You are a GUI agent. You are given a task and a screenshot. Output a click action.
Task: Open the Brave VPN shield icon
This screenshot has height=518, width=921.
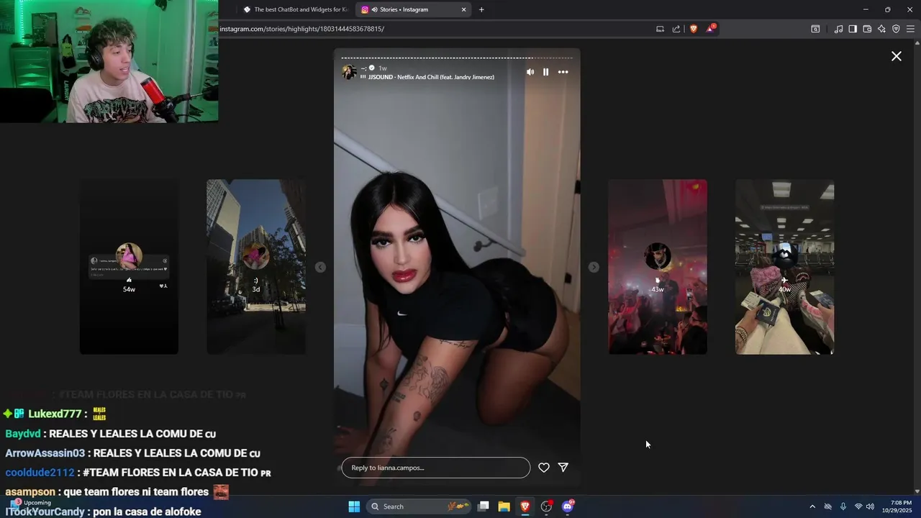[896, 29]
